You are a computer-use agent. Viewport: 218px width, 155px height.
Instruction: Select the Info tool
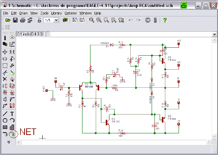(x=5, y=38)
